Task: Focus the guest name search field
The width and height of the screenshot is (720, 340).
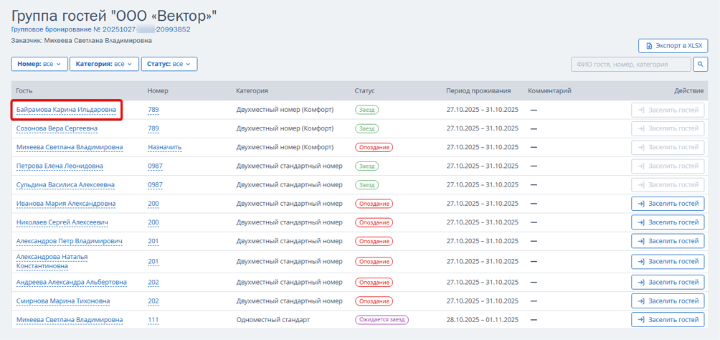Action: (631, 65)
